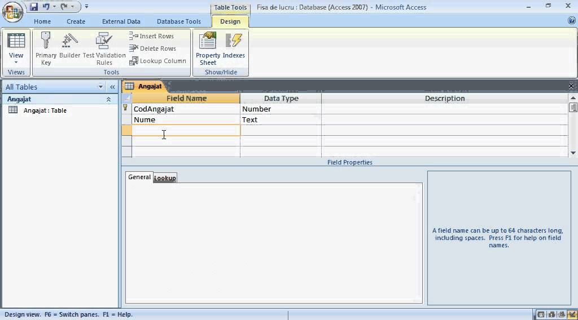Select the Lookup tab in Field Properties
Image resolution: width=578 pixels, height=320 pixels.
[165, 178]
